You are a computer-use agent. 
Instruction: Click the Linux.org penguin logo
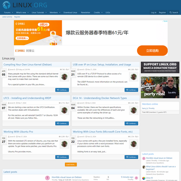[7, 5]
